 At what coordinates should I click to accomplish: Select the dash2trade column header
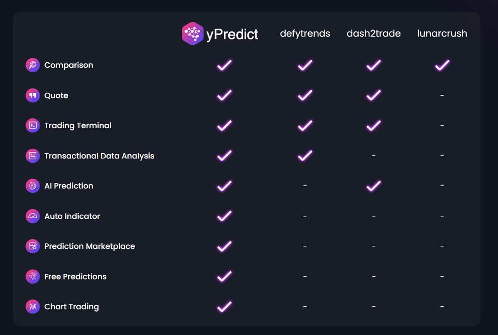coord(374,33)
